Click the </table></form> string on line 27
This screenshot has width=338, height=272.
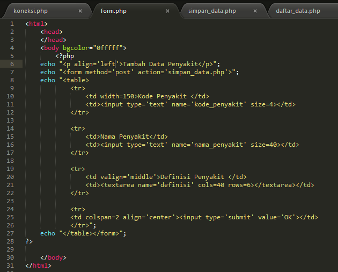coord(91,233)
